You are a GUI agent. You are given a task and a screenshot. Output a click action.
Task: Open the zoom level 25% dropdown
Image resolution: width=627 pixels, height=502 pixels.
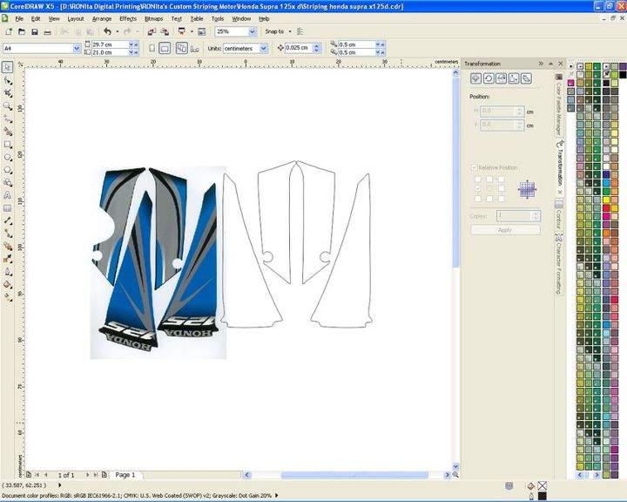(253, 31)
